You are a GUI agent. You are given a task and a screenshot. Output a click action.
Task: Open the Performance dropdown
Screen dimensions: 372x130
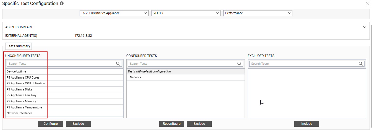point(258,13)
